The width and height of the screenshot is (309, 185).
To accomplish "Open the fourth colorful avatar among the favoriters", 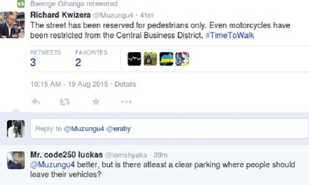I will click(182, 59).
